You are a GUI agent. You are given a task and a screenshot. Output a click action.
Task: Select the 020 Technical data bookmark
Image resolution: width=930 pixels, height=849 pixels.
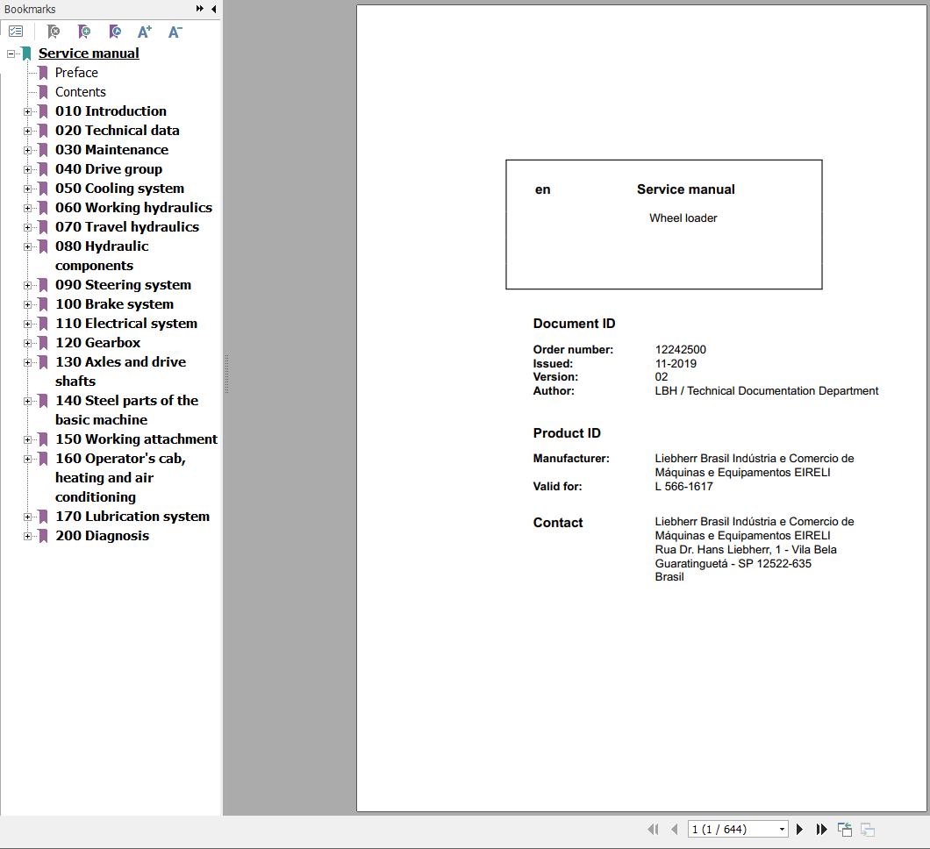pyautogui.click(x=118, y=131)
